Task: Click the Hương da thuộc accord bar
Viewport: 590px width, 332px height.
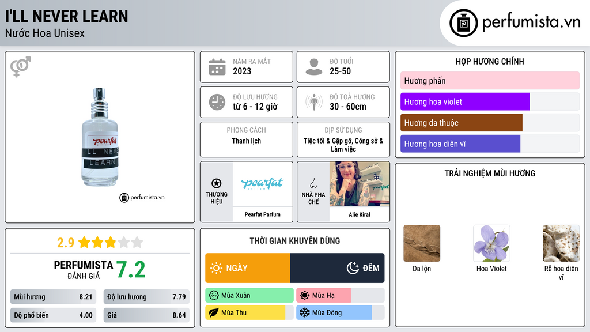Action: tap(490, 123)
